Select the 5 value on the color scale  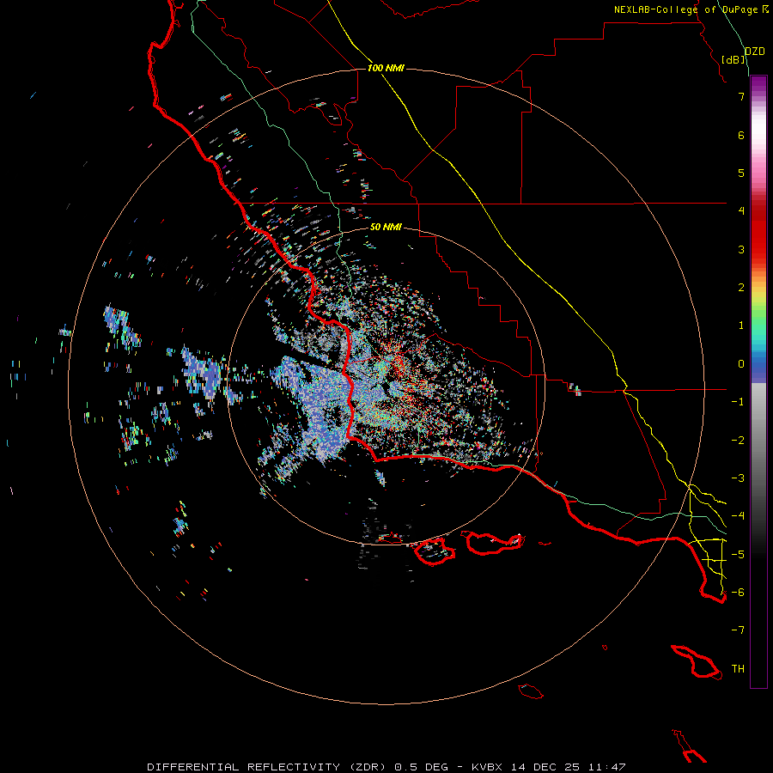click(x=741, y=173)
